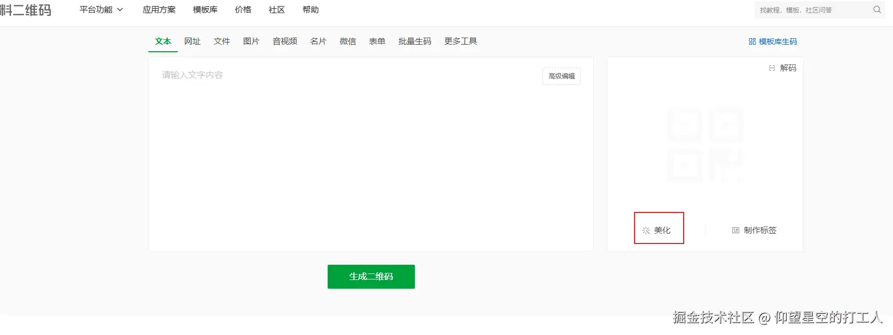
Task: Open the 更多工具 tab
Action: click(x=461, y=41)
